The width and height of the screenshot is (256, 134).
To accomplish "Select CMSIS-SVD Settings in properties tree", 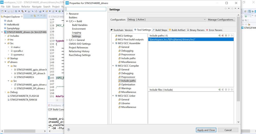I will 80,44.
